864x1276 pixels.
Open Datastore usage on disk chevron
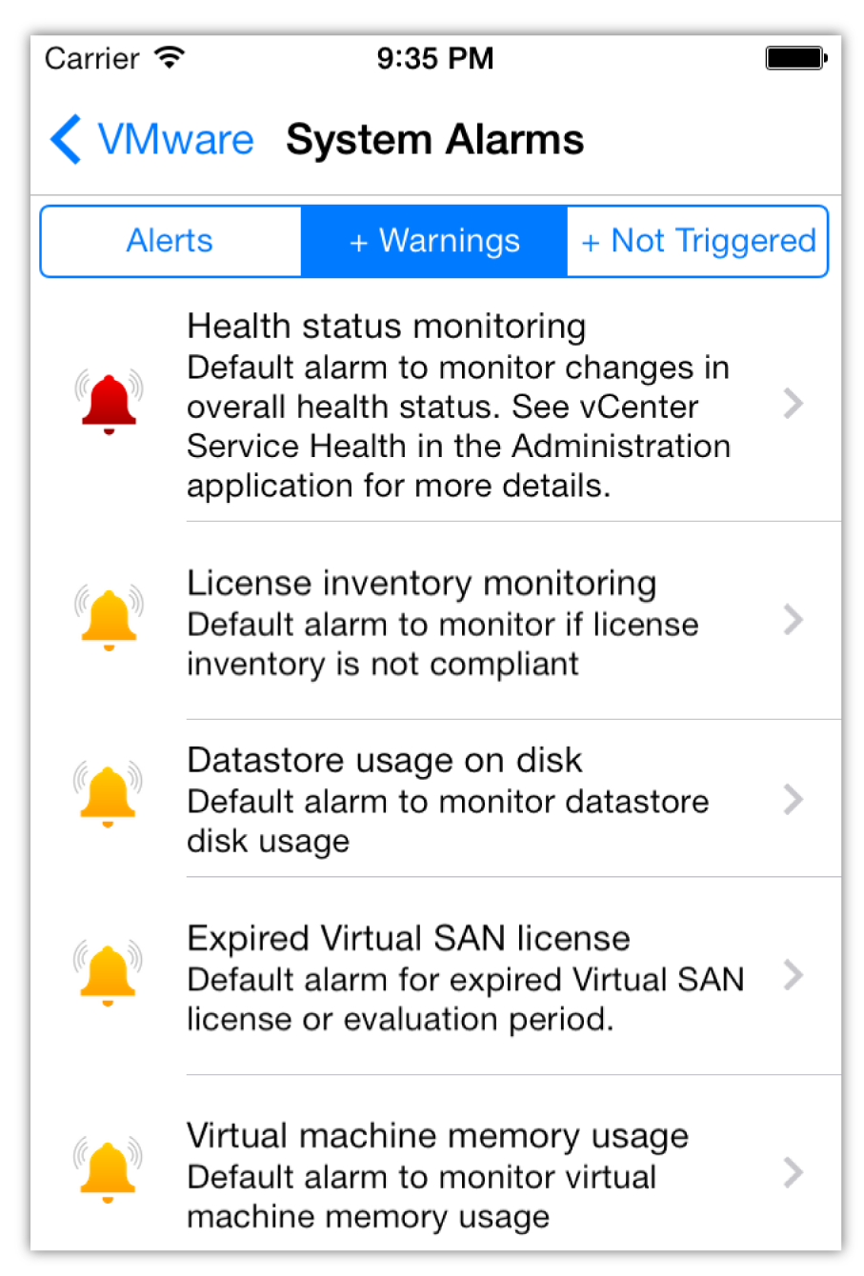[x=793, y=799]
